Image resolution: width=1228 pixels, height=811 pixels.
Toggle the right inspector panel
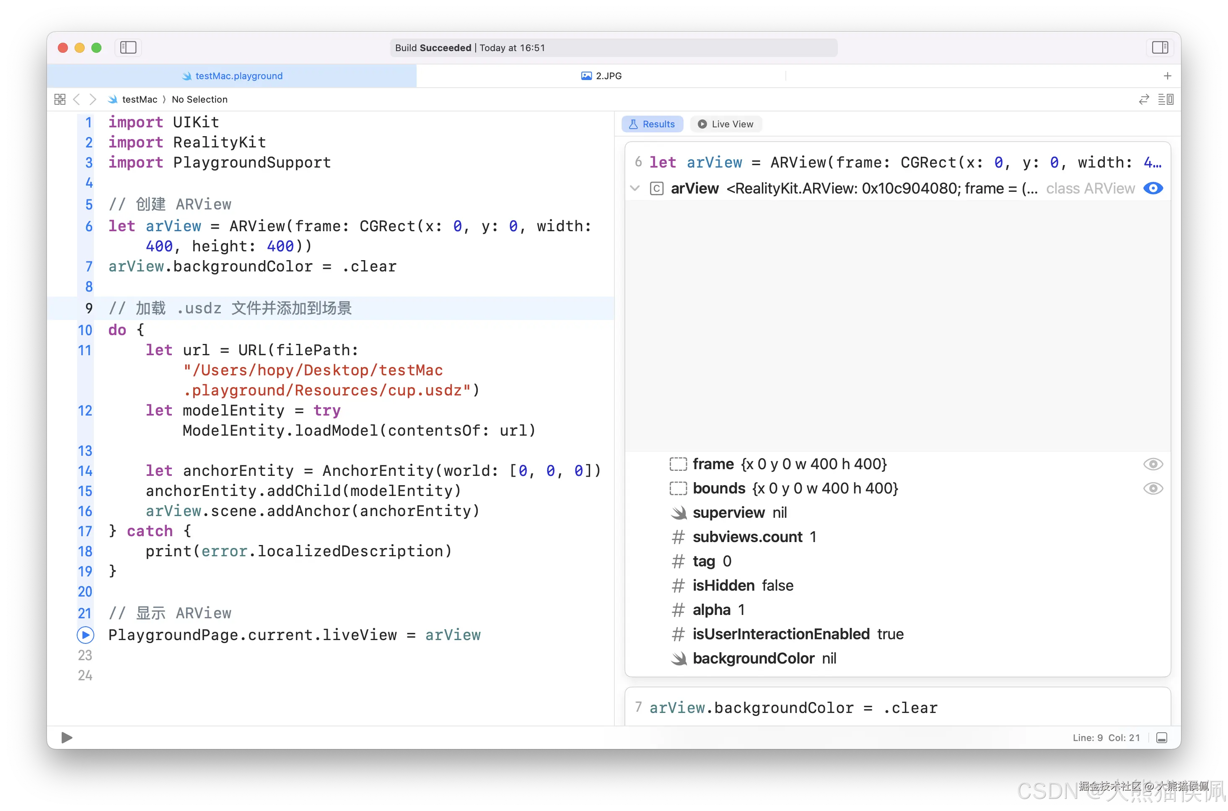click(1160, 48)
